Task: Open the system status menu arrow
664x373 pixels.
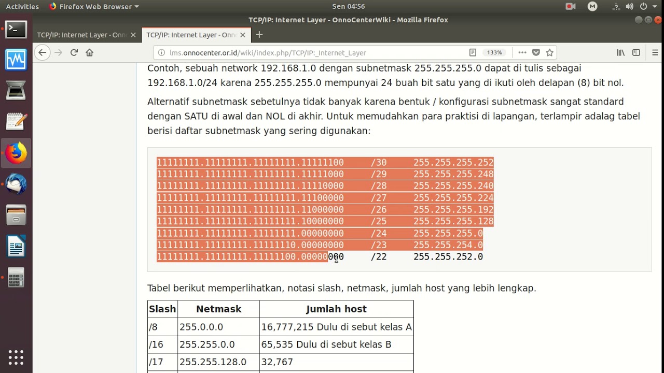Action: click(x=656, y=6)
